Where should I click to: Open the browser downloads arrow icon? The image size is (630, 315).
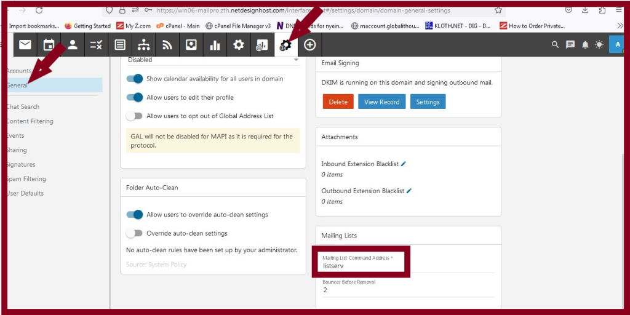pyautogui.click(x=586, y=10)
